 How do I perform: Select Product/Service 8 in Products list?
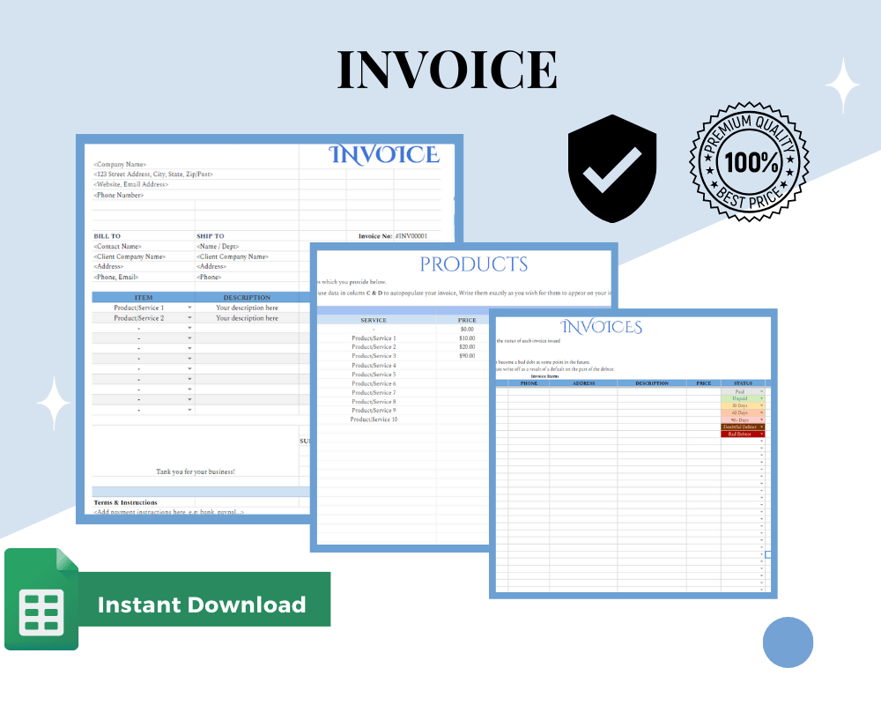[374, 402]
